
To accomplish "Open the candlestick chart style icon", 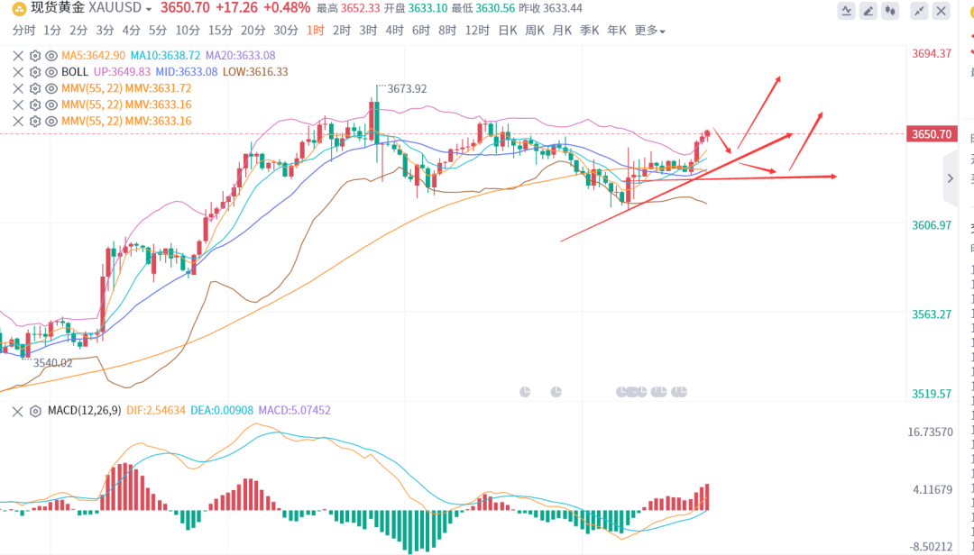I will point(891,11).
